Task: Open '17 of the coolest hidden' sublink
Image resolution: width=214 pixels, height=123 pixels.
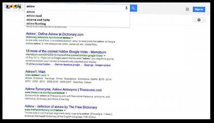Action: point(38,64)
